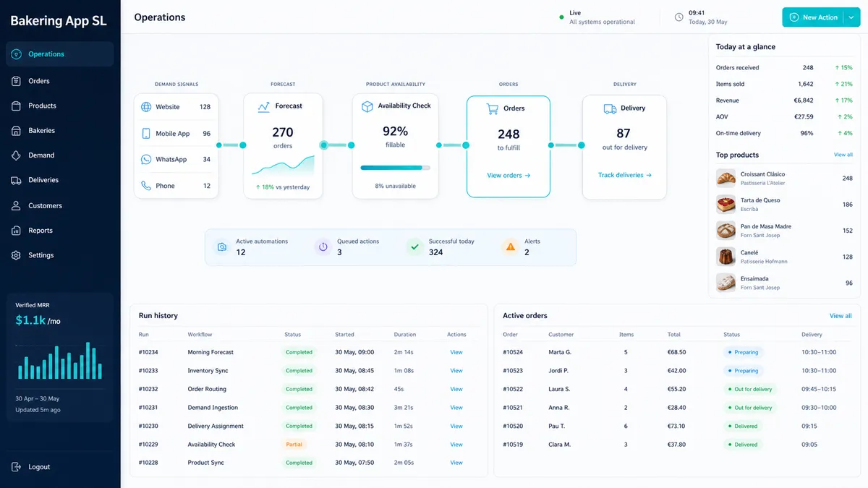
Task: Click the Delivery truck icon in card
Action: (610, 108)
